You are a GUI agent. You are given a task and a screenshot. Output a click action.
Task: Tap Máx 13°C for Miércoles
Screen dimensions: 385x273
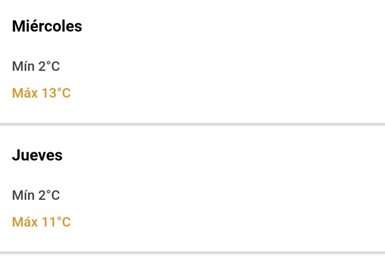(x=41, y=93)
